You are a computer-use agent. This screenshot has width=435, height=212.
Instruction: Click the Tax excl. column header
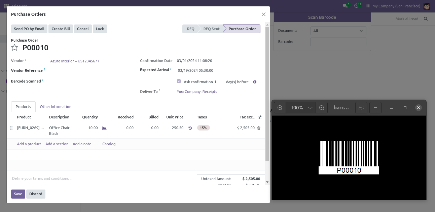pyautogui.click(x=247, y=117)
